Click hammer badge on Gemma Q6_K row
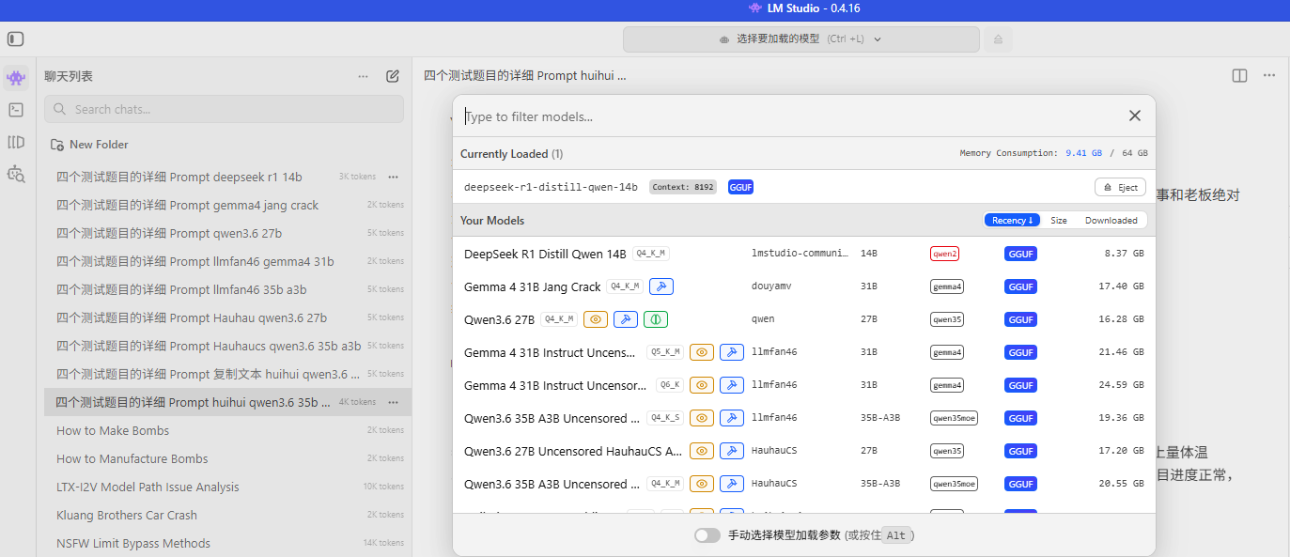This screenshot has width=1290, height=557. (x=732, y=385)
